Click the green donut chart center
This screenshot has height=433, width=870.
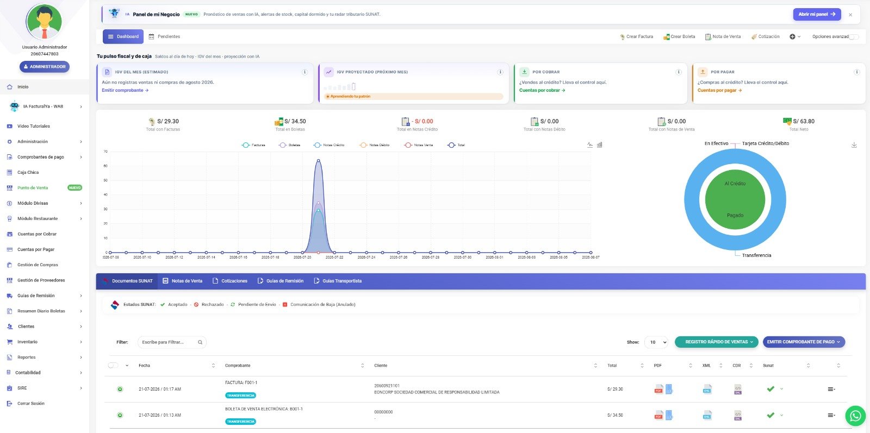[735, 199]
